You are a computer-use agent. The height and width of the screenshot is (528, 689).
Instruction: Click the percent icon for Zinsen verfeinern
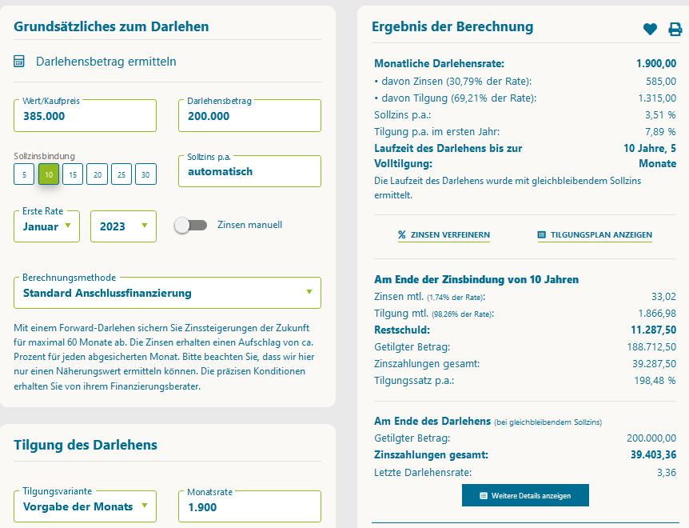tap(402, 235)
